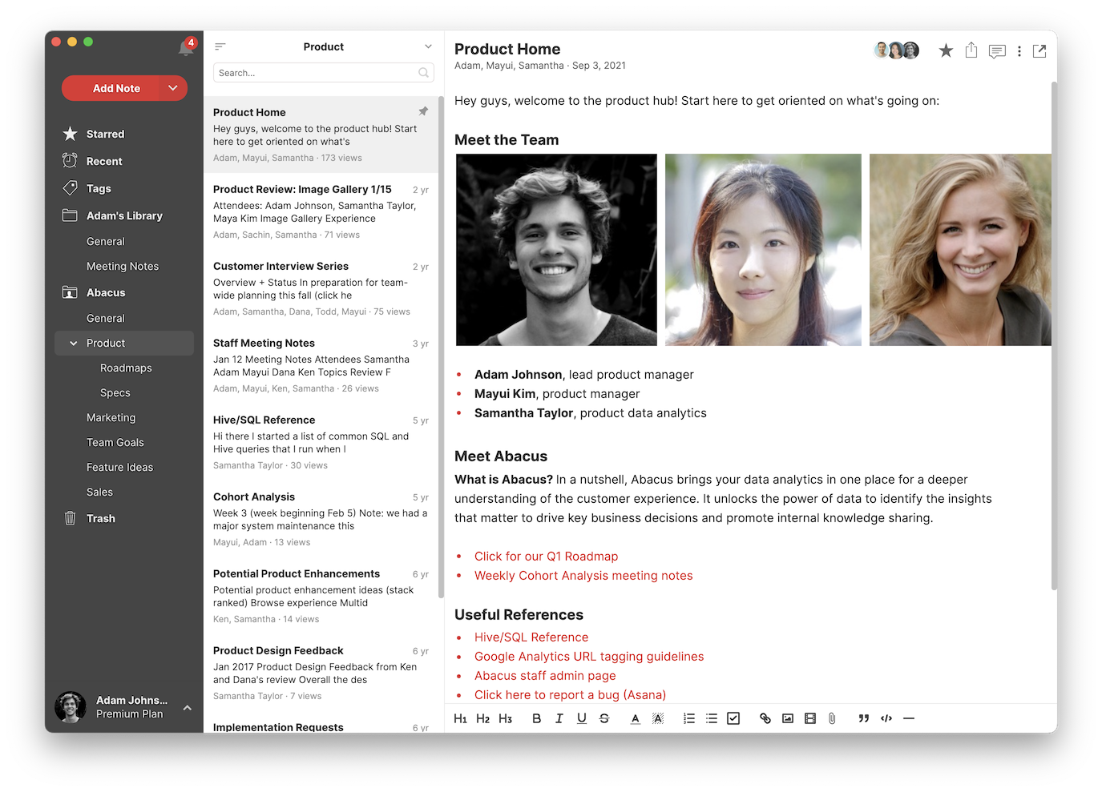Screen dimensions: 1102x792
Task: Click the Add Note button
Action: 116,88
